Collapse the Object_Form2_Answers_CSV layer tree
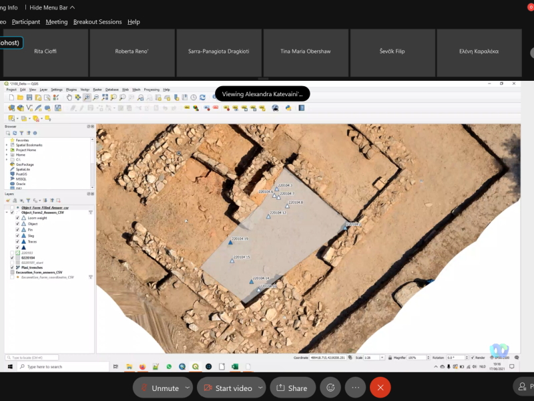 coord(7,213)
